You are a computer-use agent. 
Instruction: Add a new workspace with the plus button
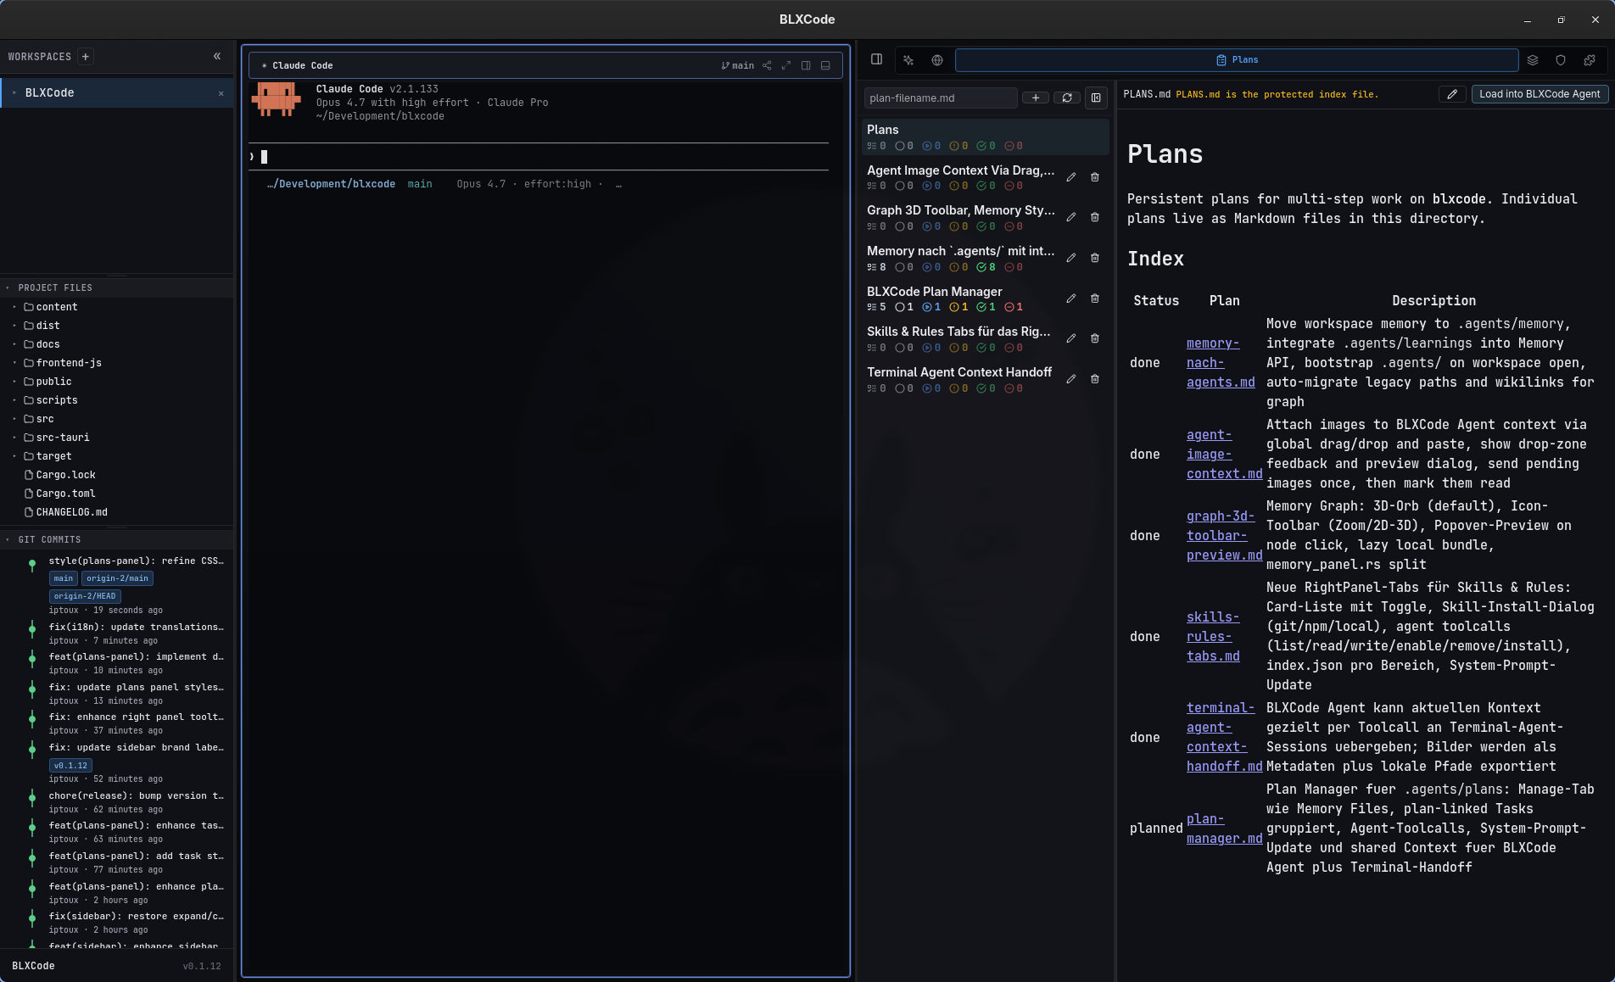pos(85,57)
